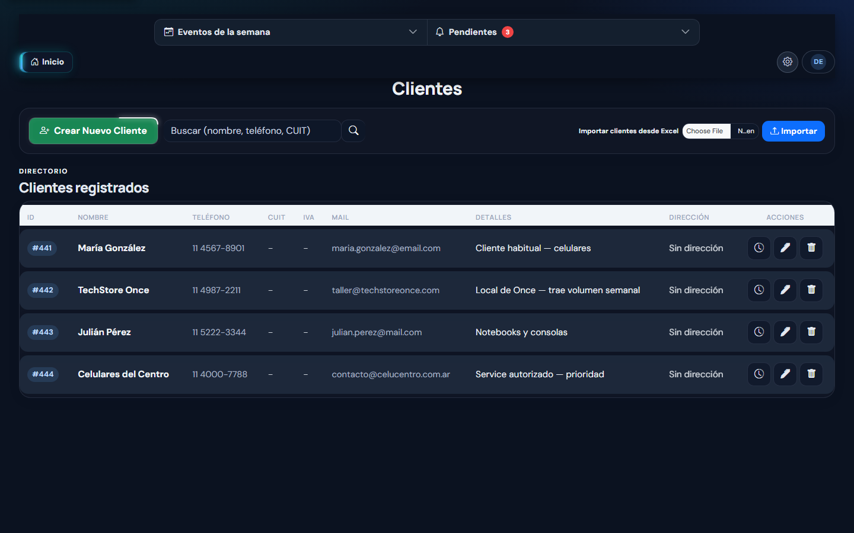Edit Celulares del Centro entry

tap(785, 374)
